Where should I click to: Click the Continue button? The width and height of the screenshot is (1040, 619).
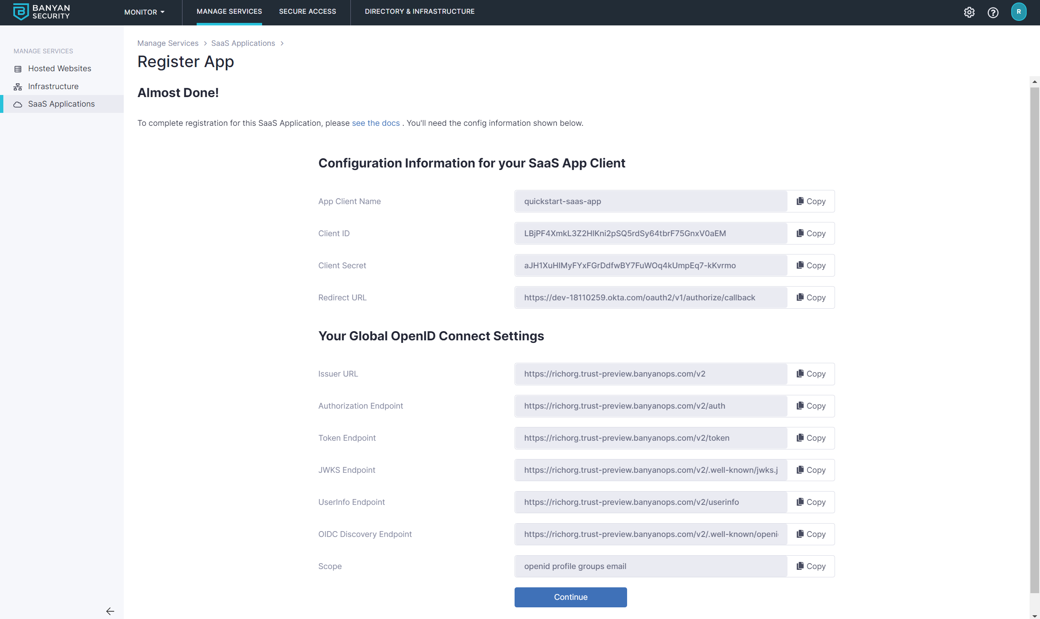click(x=570, y=597)
